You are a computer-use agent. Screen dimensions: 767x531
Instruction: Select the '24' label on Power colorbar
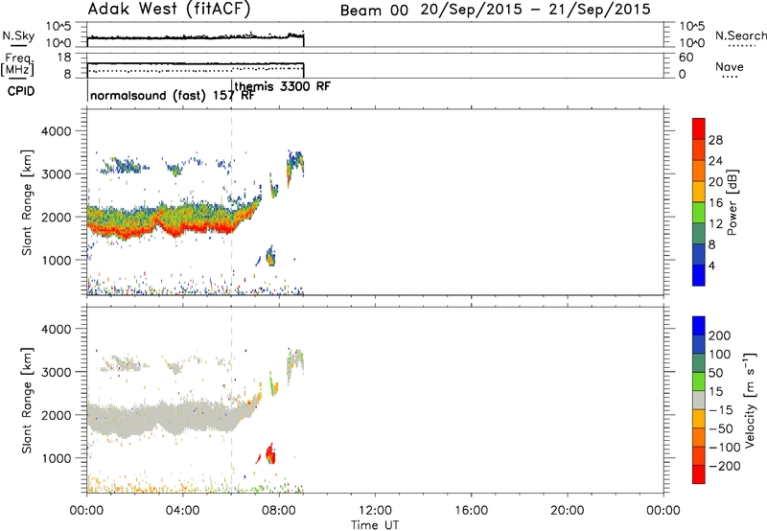tap(715, 161)
